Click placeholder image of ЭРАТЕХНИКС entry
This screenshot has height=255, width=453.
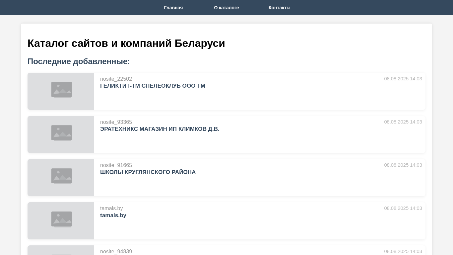[x=61, y=134]
